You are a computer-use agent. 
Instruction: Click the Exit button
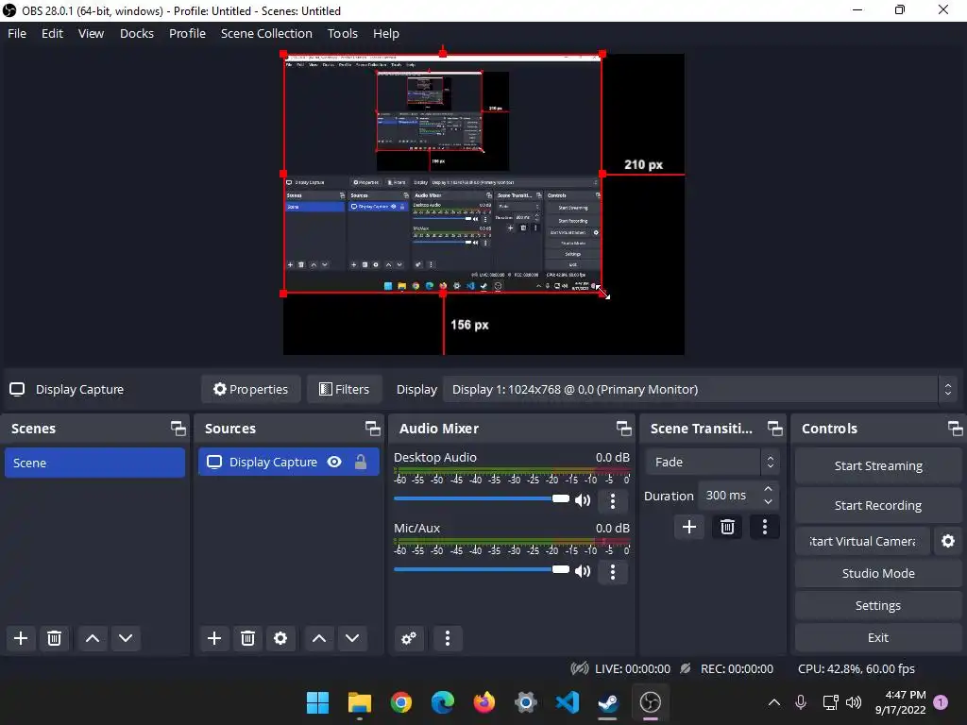tap(878, 637)
